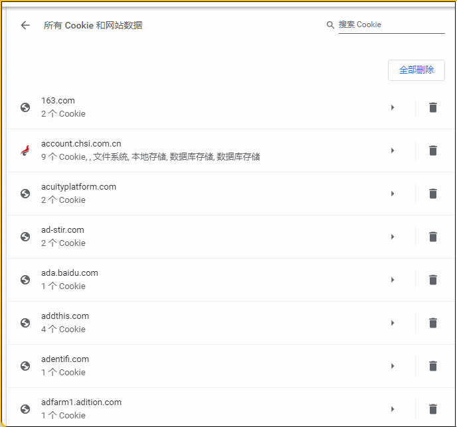This screenshot has width=457, height=427.
Task: Expand acuityplatform.com details arrow
Action: tap(393, 194)
